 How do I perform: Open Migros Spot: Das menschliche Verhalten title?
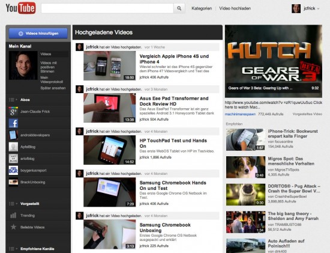click(291, 161)
